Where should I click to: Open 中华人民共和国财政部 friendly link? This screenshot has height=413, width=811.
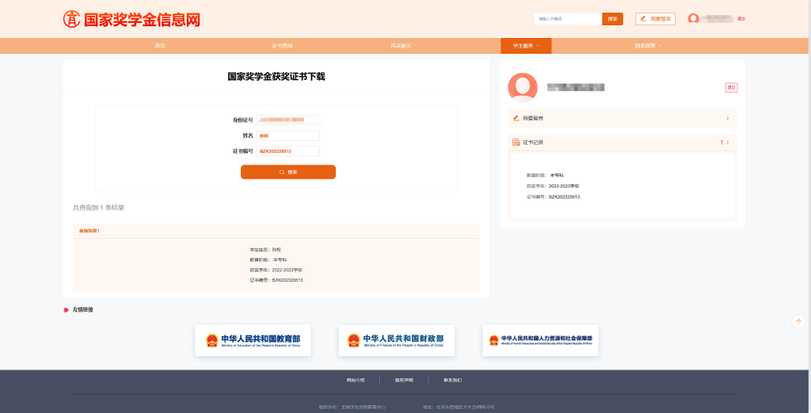pyautogui.click(x=397, y=340)
